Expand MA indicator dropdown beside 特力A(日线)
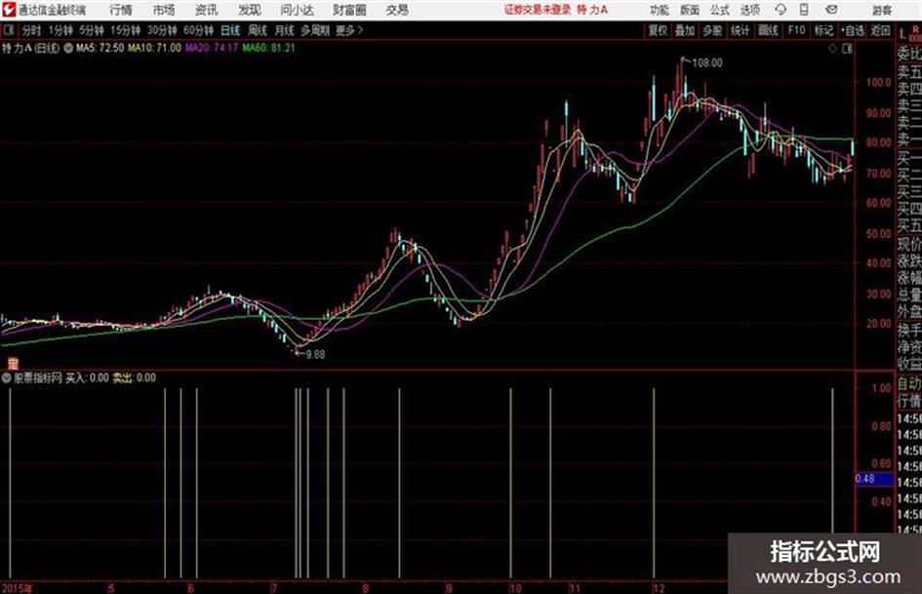 pyautogui.click(x=68, y=48)
